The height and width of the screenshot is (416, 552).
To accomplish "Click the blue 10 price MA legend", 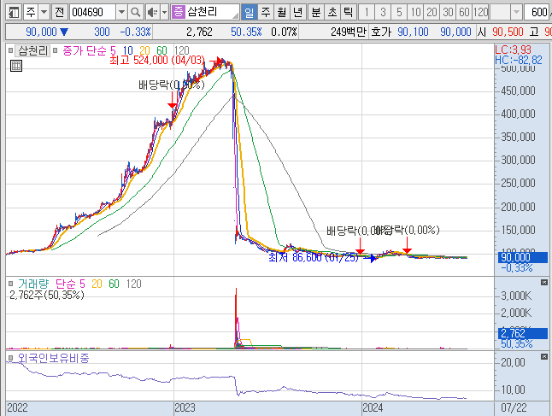I will pos(127,50).
